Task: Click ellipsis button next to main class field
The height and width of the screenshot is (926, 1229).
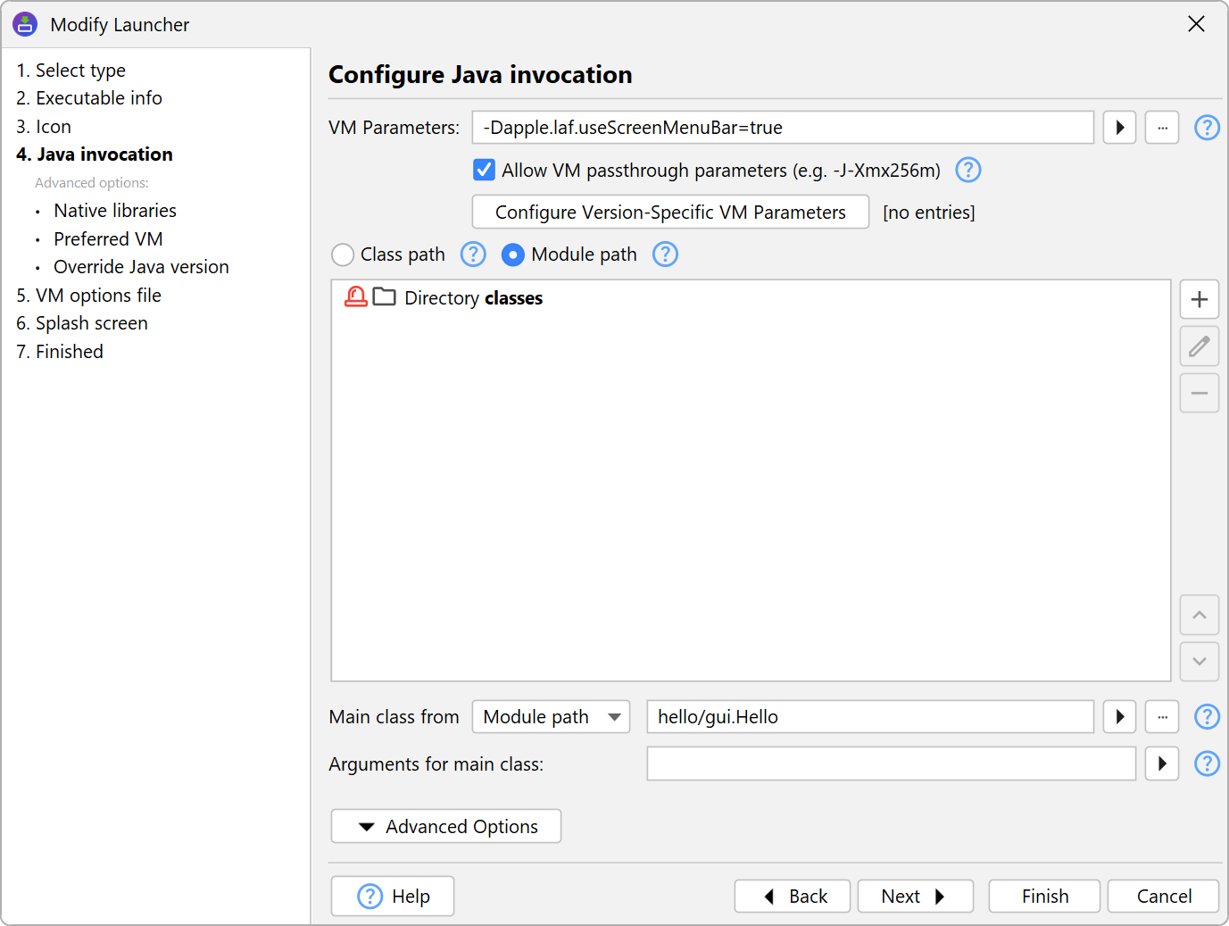Action: 1162,717
